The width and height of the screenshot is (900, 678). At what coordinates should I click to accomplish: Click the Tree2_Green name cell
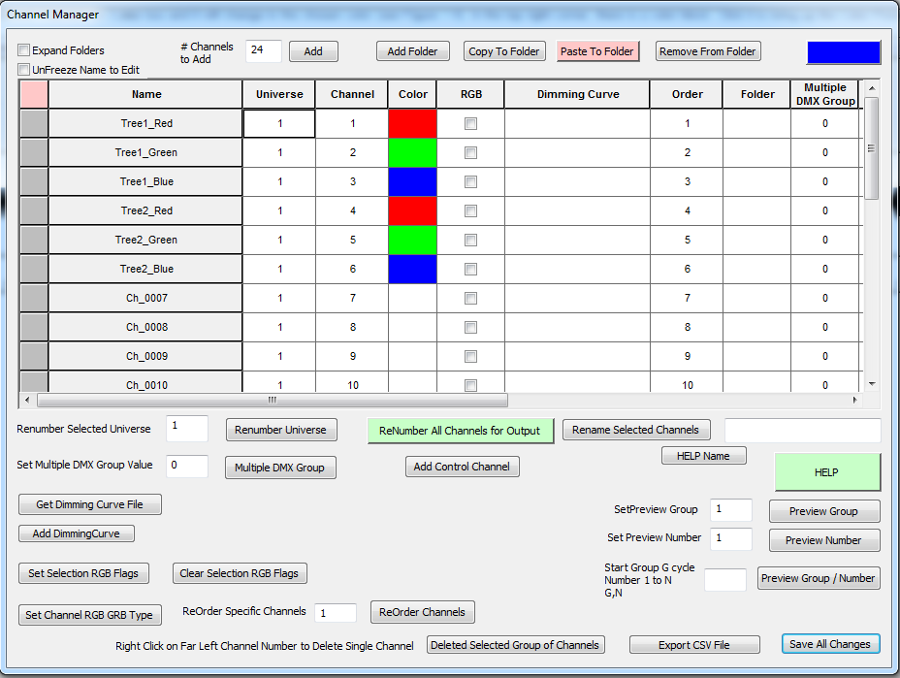click(x=145, y=240)
